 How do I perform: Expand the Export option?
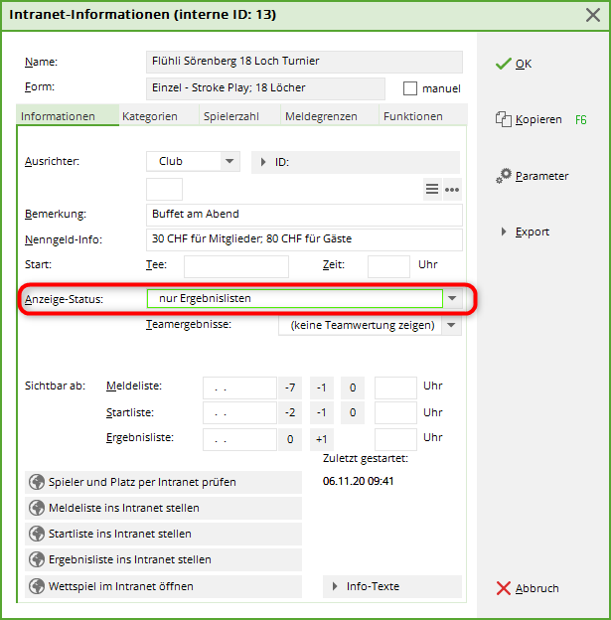[x=504, y=232]
